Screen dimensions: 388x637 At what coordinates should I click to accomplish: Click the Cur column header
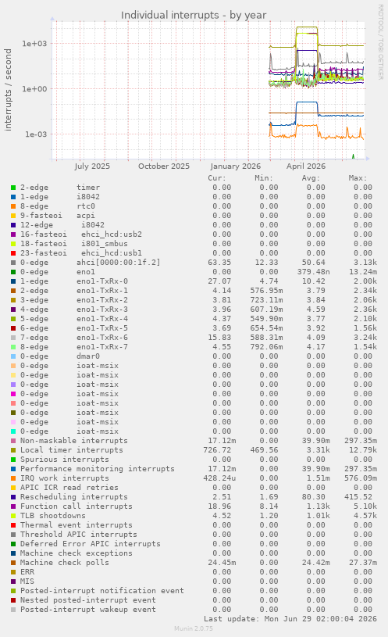[x=217, y=178]
